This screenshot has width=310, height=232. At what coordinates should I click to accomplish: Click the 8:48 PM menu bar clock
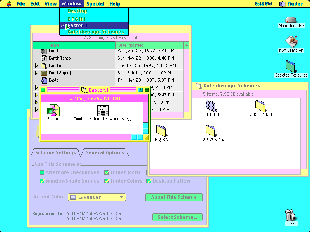[263, 4]
